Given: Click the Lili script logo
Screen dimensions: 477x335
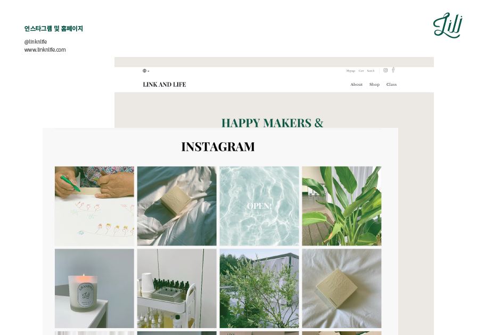Looking at the screenshot, I should 448,25.
